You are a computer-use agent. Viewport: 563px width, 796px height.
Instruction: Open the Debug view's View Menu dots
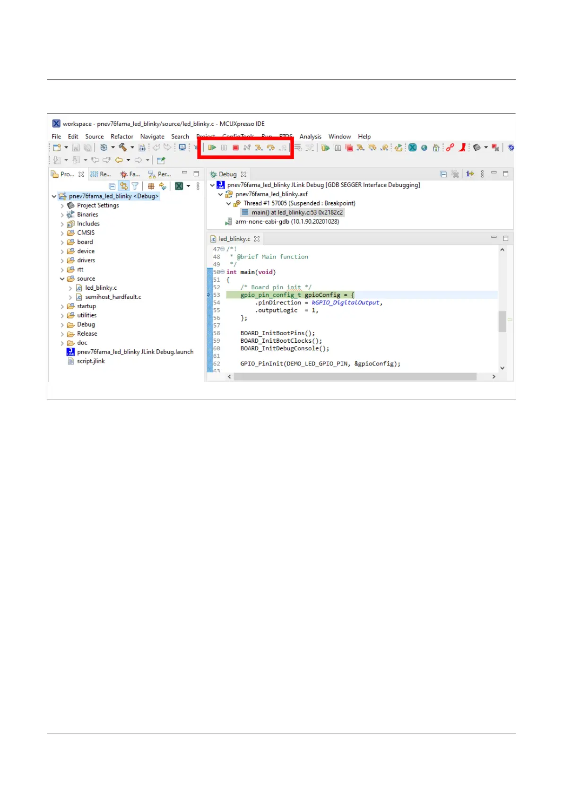(482, 174)
